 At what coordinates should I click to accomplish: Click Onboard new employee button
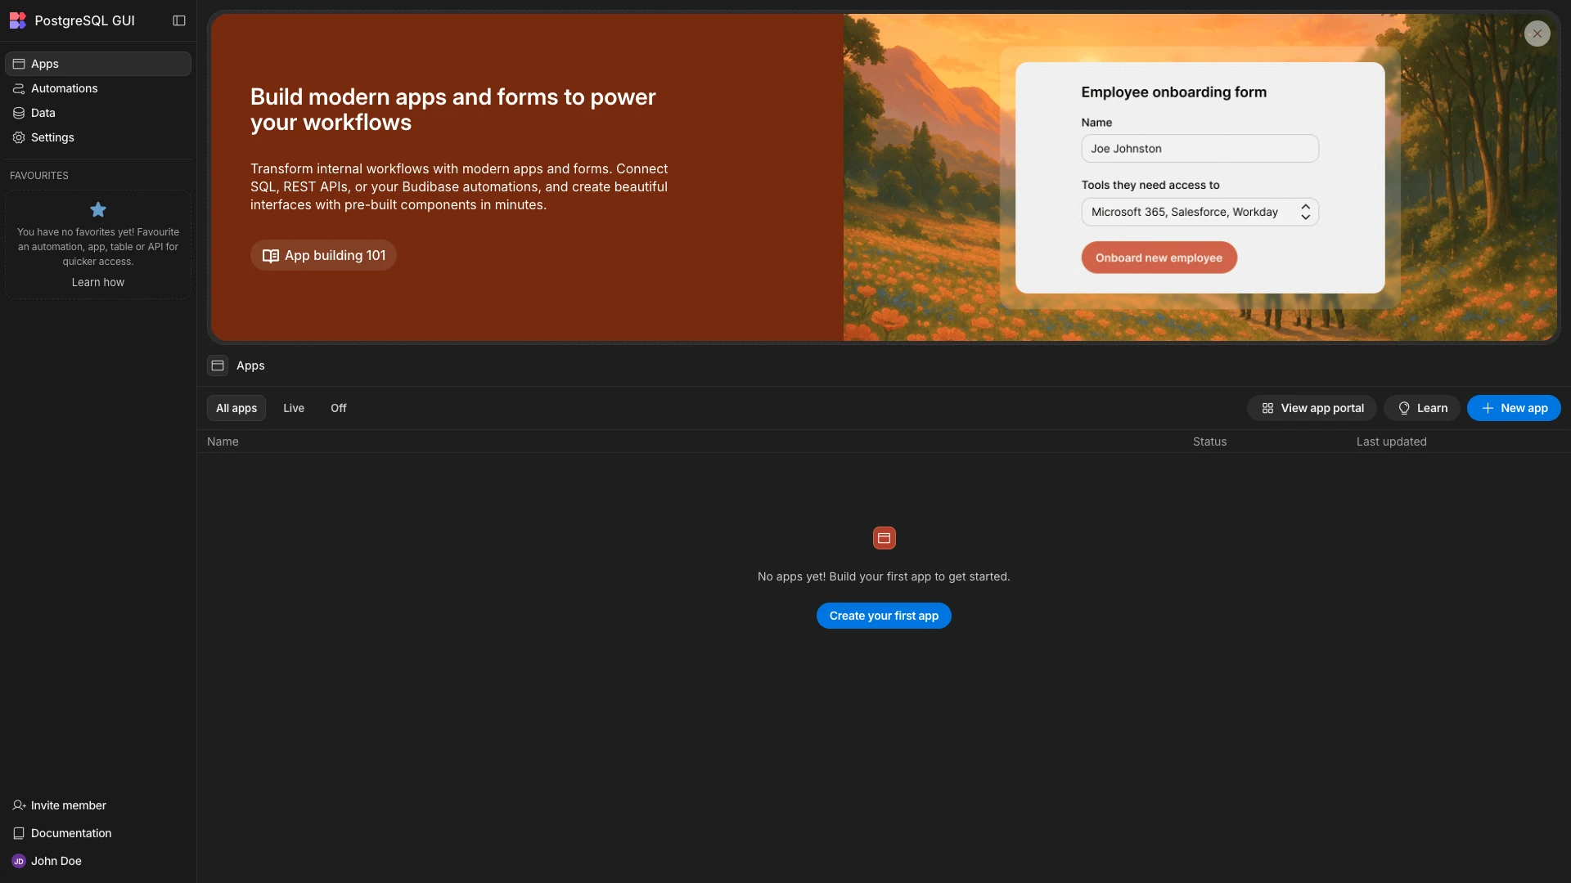coord(1159,258)
